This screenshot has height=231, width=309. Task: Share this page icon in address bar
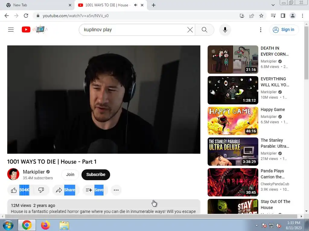click(x=251, y=16)
